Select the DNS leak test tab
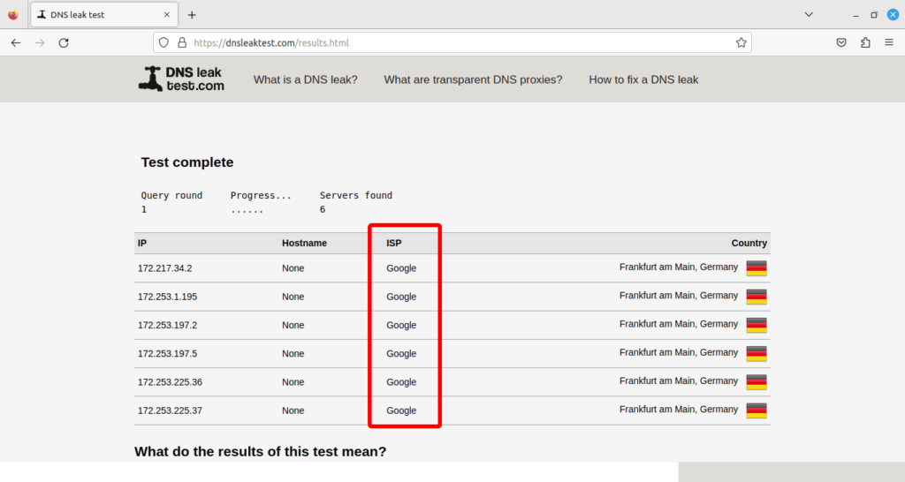905x482 pixels. (104, 15)
